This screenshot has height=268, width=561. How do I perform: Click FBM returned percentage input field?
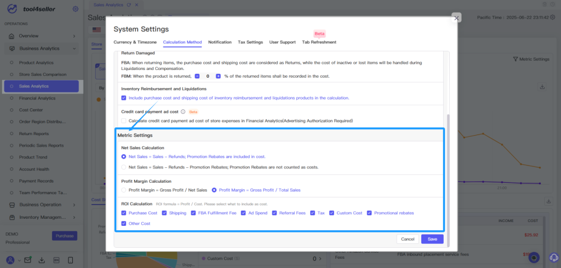(208, 76)
